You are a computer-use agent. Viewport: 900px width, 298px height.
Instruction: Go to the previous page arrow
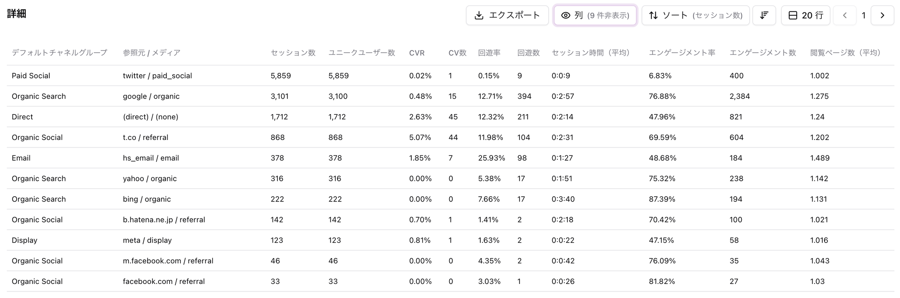(845, 15)
